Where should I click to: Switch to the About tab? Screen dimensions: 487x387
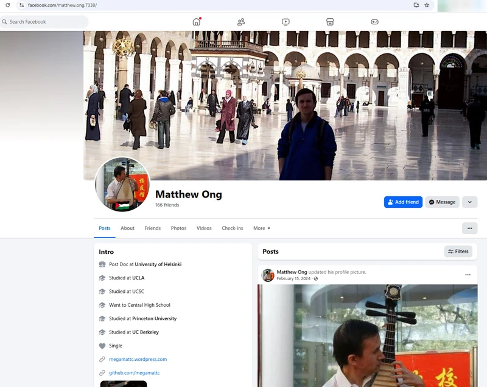coord(127,228)
